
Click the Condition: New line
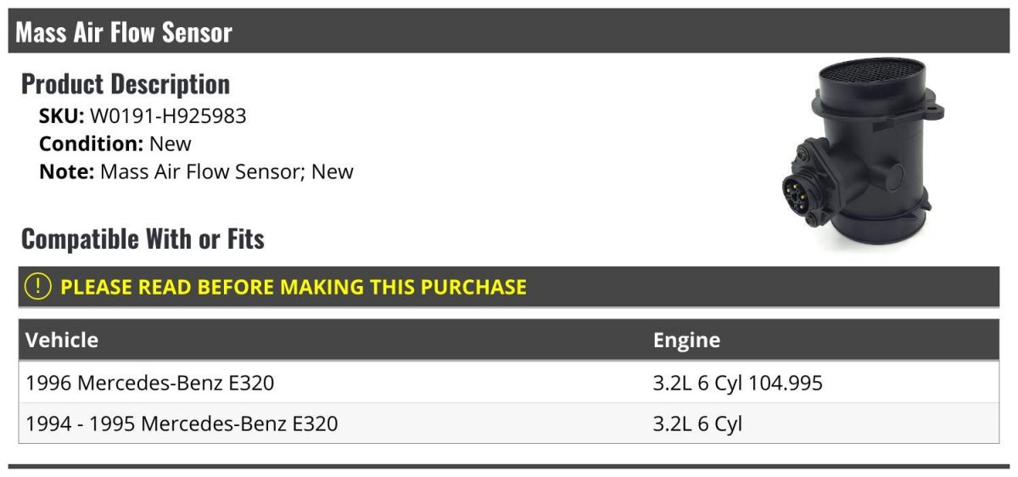tap(115, 143)
